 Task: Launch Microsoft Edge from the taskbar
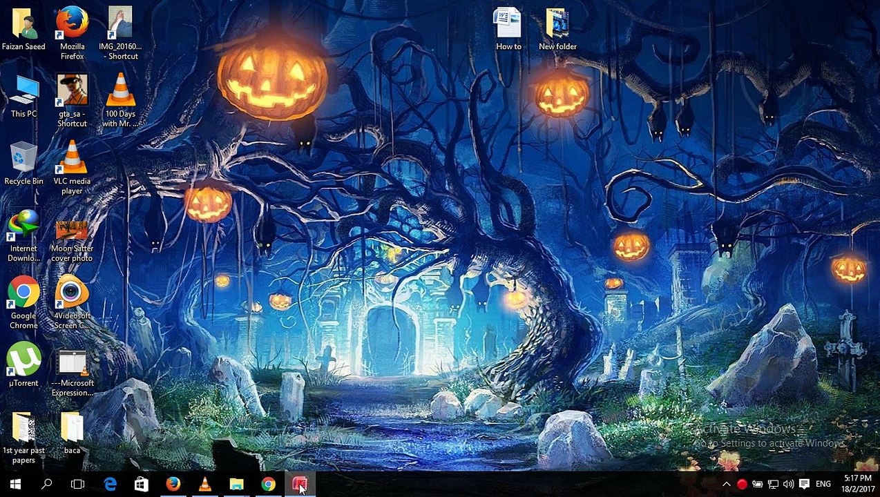point(110,485)
